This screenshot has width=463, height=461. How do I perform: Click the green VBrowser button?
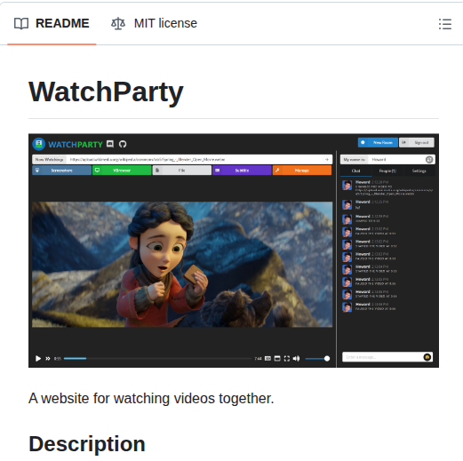122,171
